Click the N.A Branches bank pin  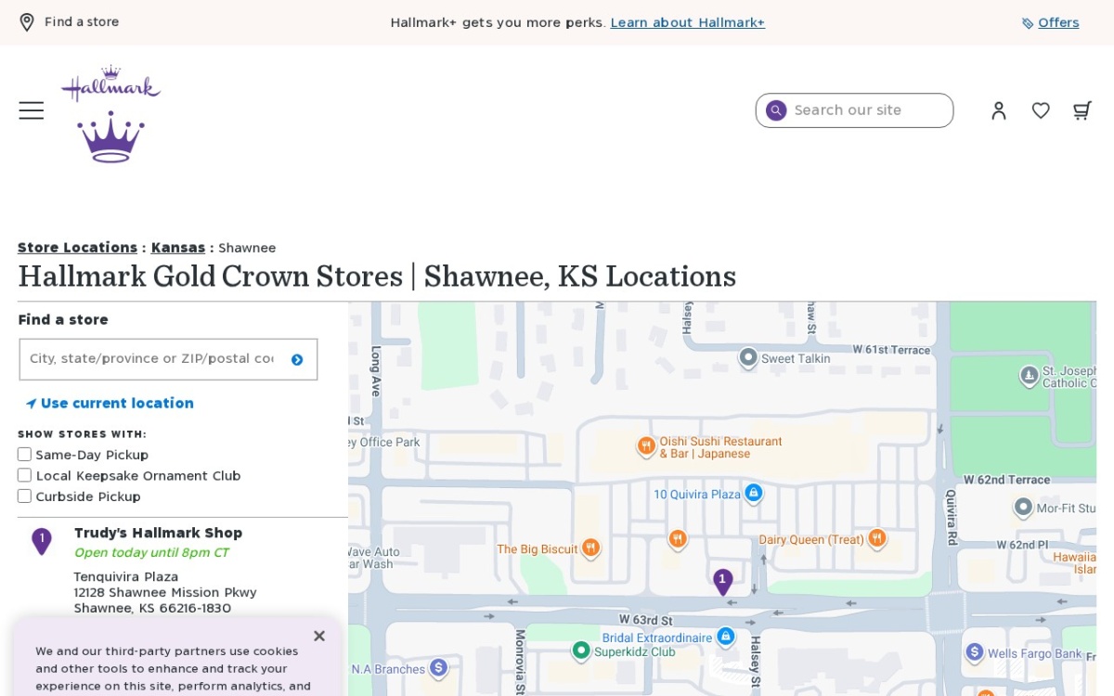438,667
